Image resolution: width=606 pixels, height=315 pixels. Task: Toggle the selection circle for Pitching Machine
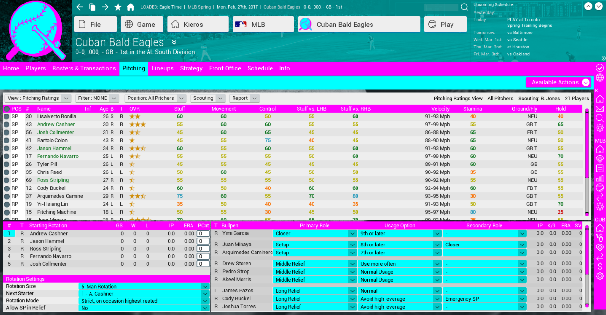tap(6, 212)
